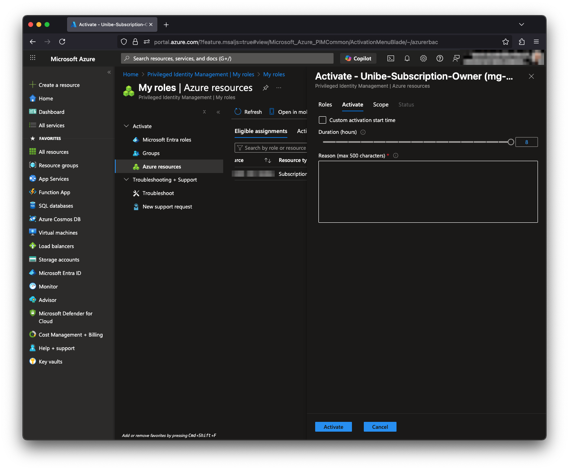Open the portal hamburger menu icon
Screen dimensions: 569x470
click(x=33, y=58)
